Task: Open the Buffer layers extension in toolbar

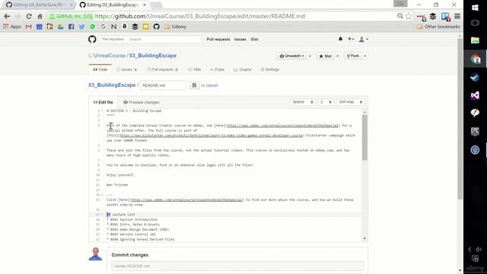Action: tap(433, 16)
